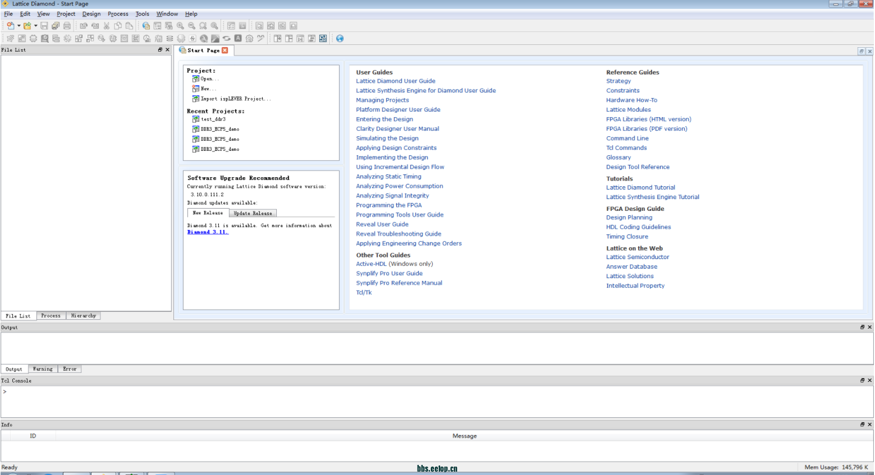Viewport: 875px width, 475px height.
Task: Click the wrench tool icon
Action: pyautogui.click(x=204, y=38)
